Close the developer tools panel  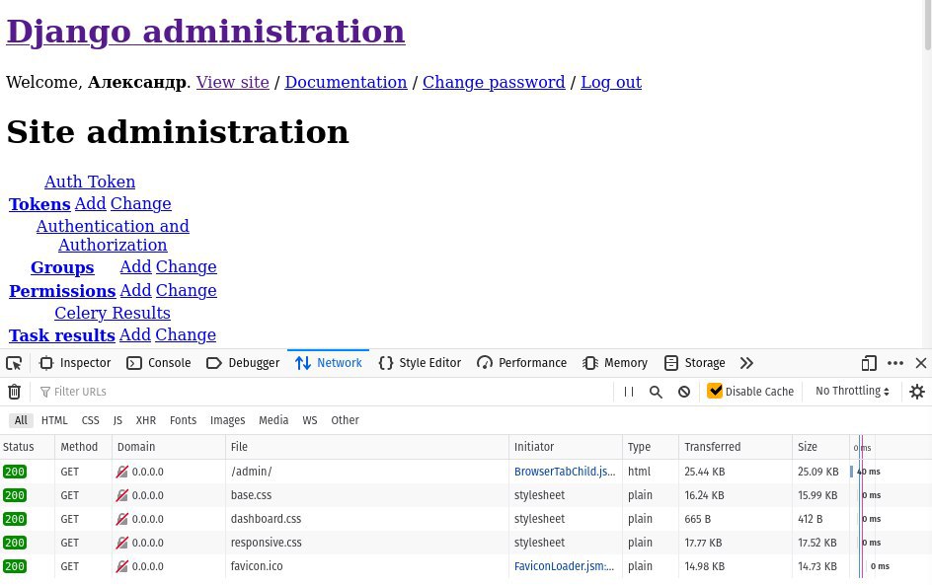click(x=921, y=363)
